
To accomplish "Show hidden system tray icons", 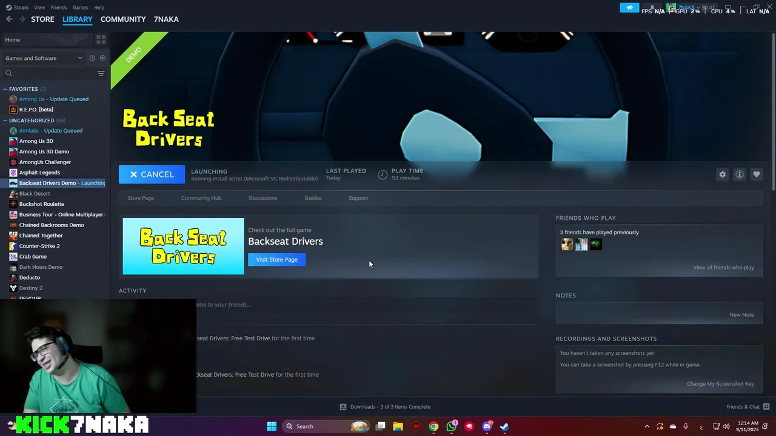I will pyautogui.click(x=646, y=426).
